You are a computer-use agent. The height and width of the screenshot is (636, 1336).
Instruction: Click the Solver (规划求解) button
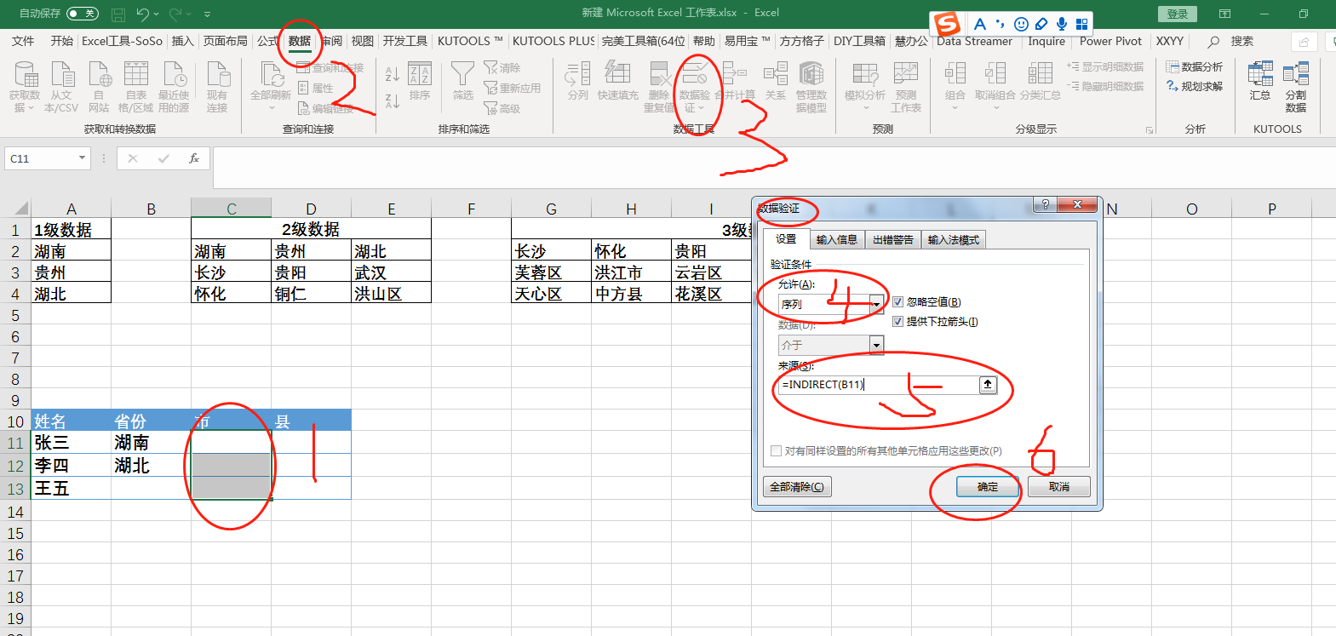tap(1195, 86)
